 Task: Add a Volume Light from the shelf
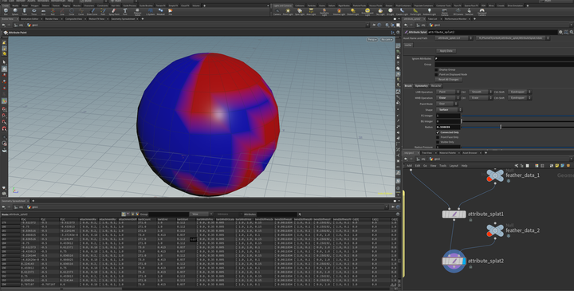click(339, 12)
